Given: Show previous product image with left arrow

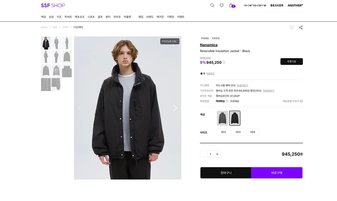Looking at the screenshot, I should (x=80, y=108).
